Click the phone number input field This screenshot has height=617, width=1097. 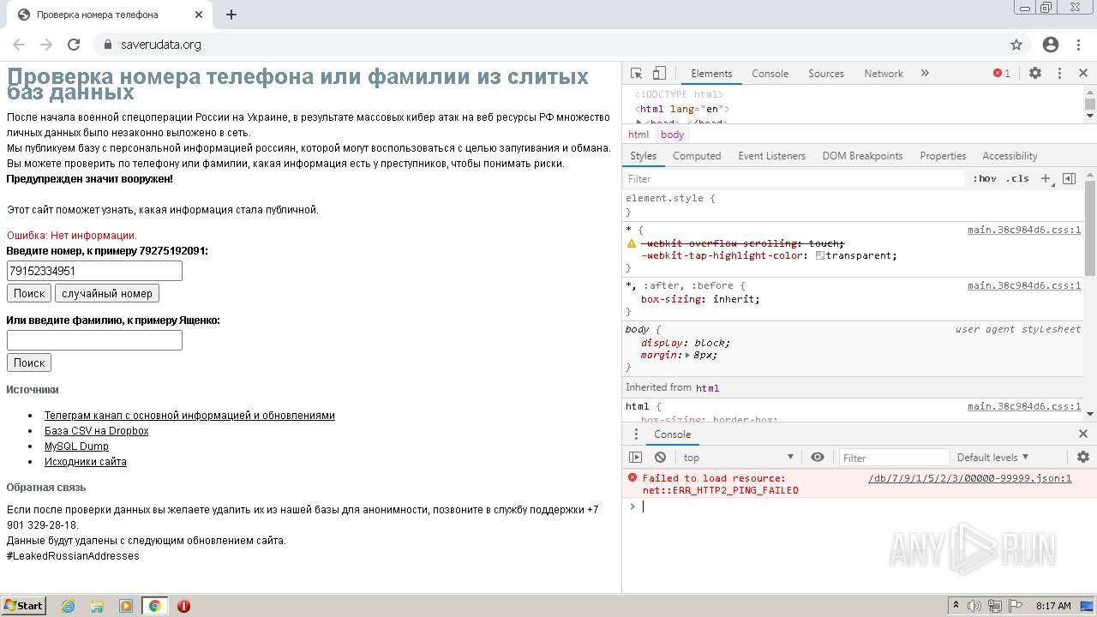(94, 271)
